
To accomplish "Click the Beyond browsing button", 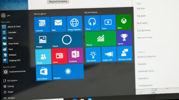I will point(58,2).
